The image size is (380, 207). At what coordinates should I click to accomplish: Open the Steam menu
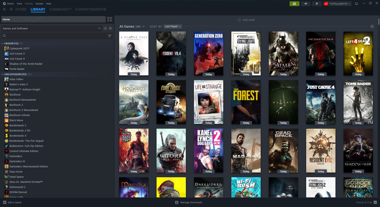click(8, 4)
